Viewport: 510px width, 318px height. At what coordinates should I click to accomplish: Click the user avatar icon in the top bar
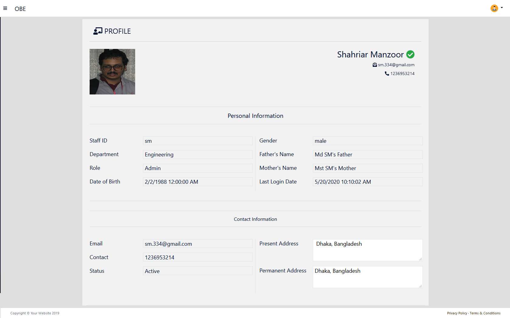pos(494,9)
